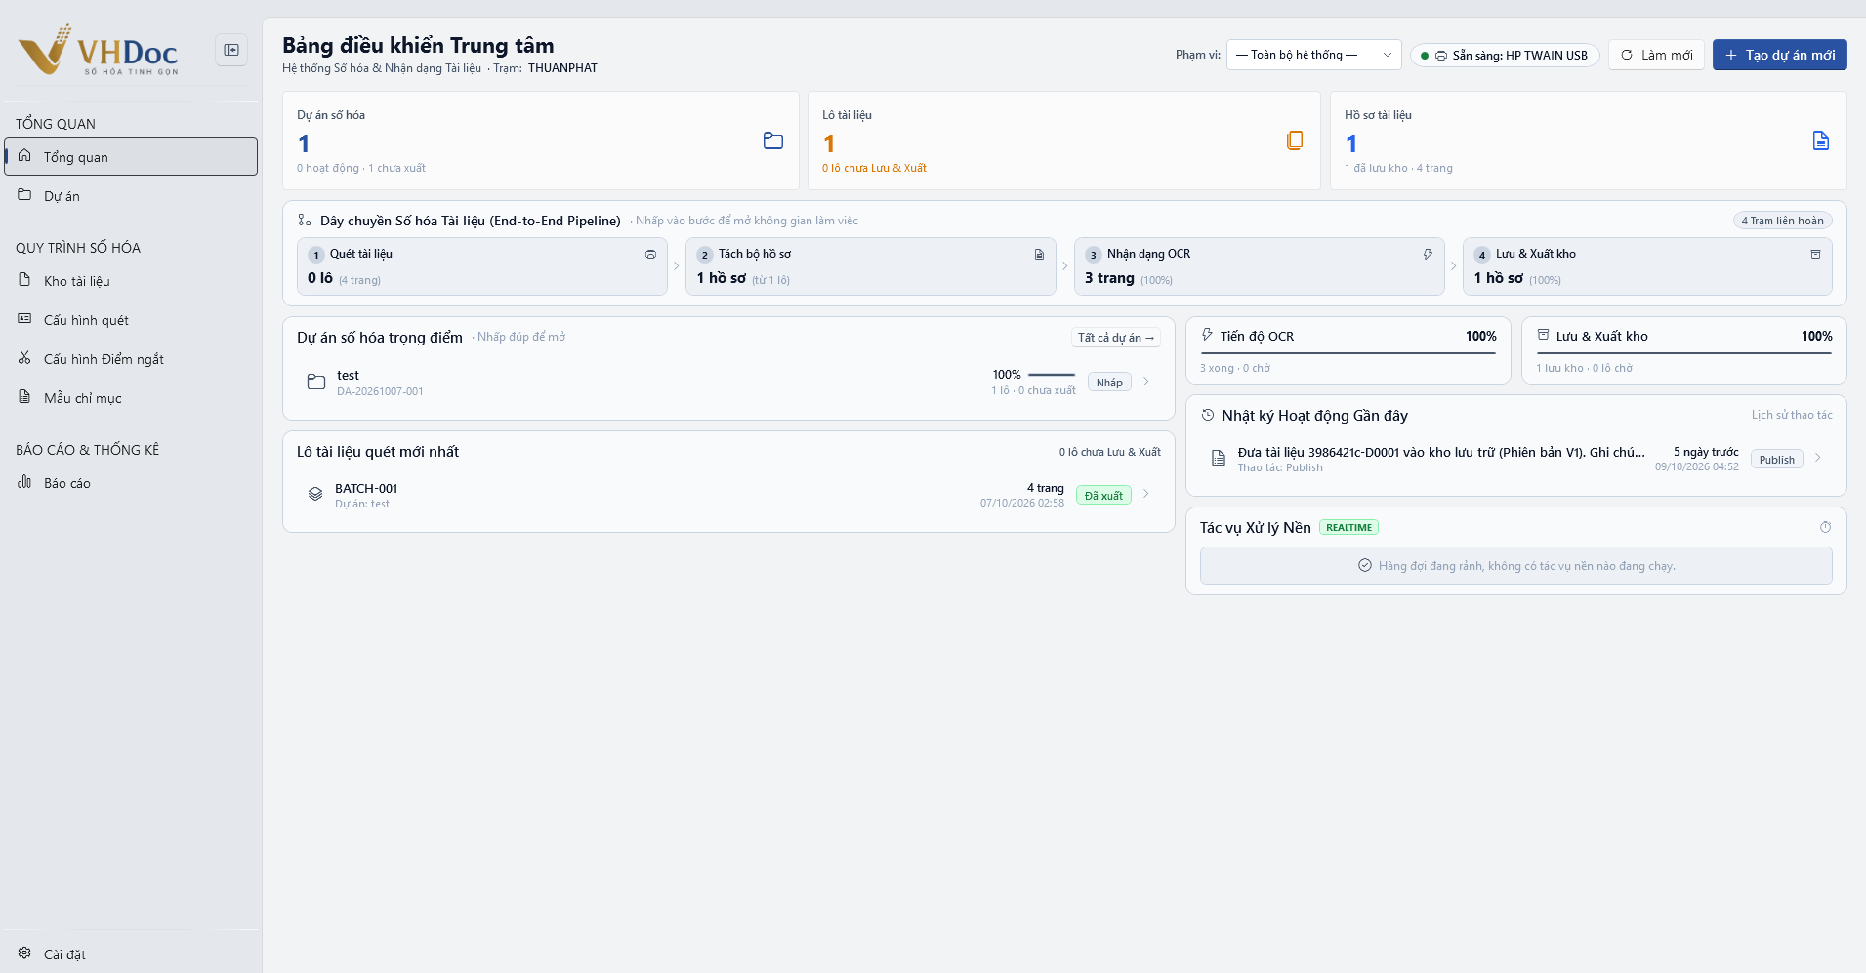Screen dimensions: 1866x973
Task: Click the archive icon in Lưu & Xuất kho step
Action: coord(1815,254)
